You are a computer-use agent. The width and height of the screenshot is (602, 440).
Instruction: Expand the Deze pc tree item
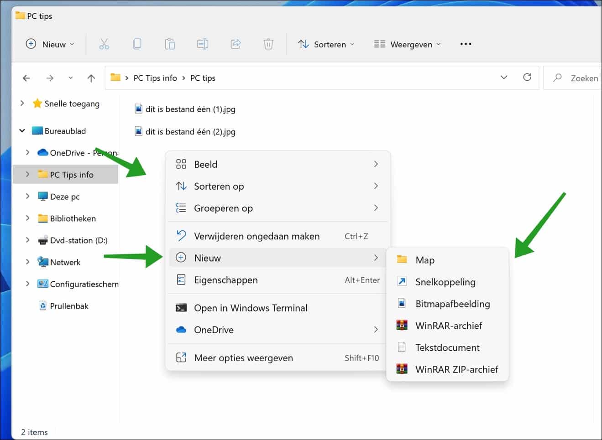[x=27, y=197]
